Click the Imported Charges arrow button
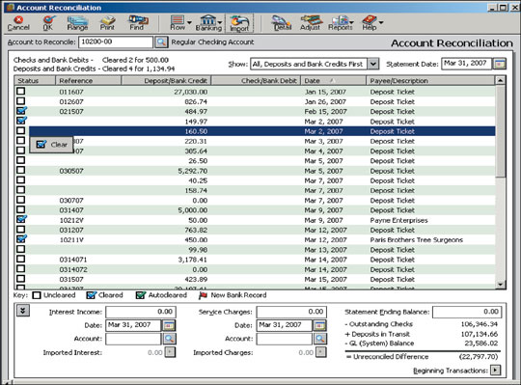The width and height of the screenshot is (521, 385). point(321,352)
